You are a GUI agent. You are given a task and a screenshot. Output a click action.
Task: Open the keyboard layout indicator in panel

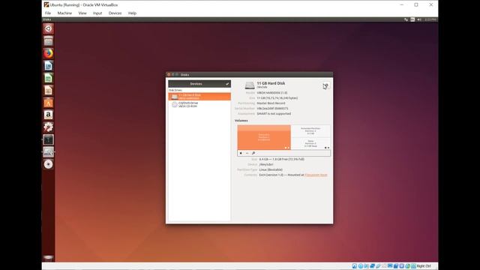click(x=412, y=19)
